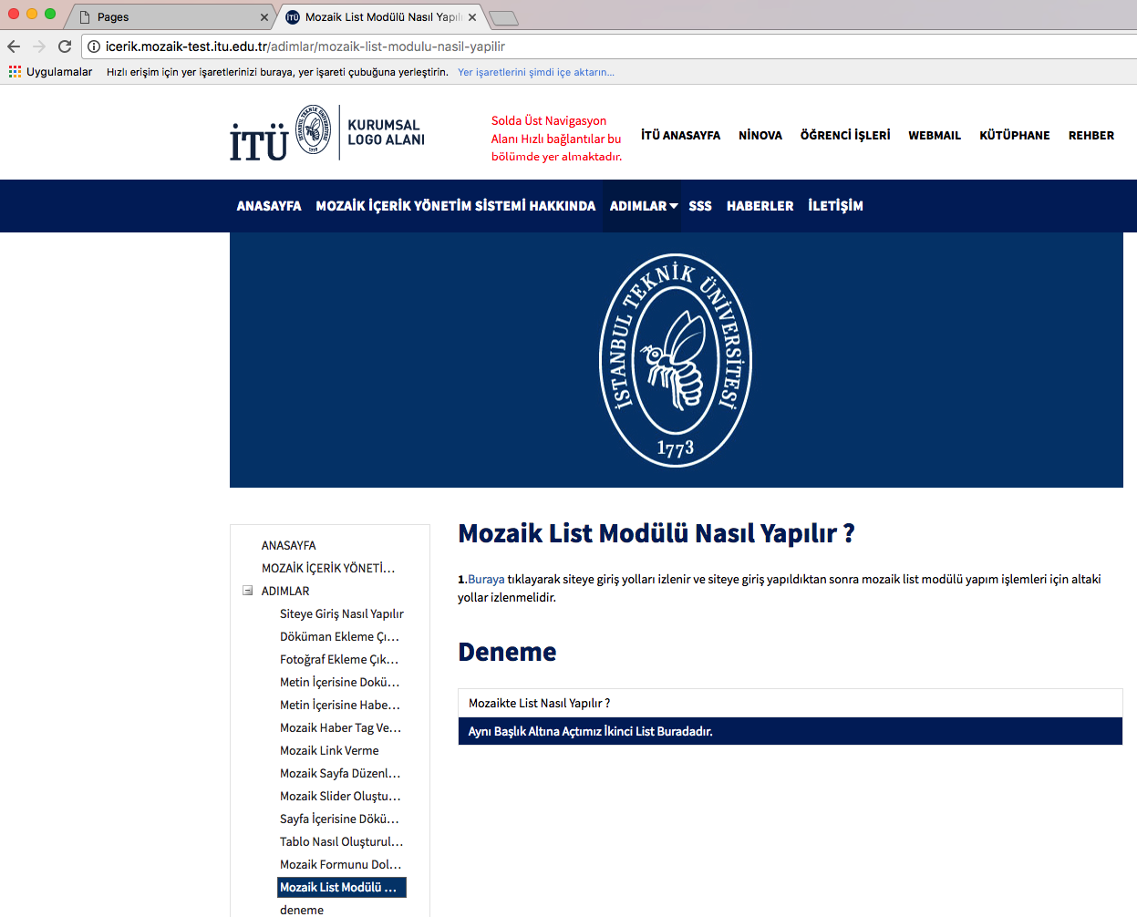Open HABERLER navigation item
Viewport: 1137px width, 917px height.
[x=760, y=206]
